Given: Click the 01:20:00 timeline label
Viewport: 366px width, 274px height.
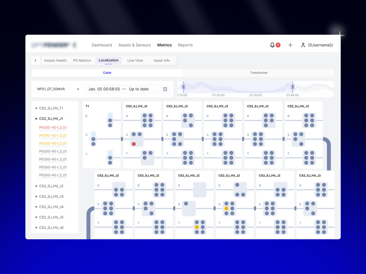Looking at the screenshot, I should pyautogui.click(x=218, y=95).
